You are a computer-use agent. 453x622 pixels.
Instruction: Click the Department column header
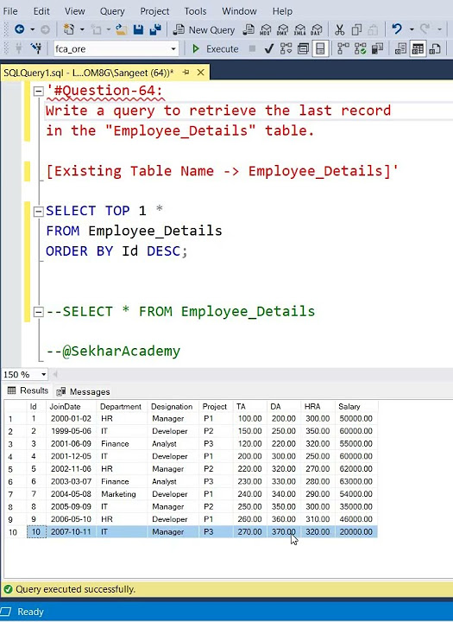point(121,407)
